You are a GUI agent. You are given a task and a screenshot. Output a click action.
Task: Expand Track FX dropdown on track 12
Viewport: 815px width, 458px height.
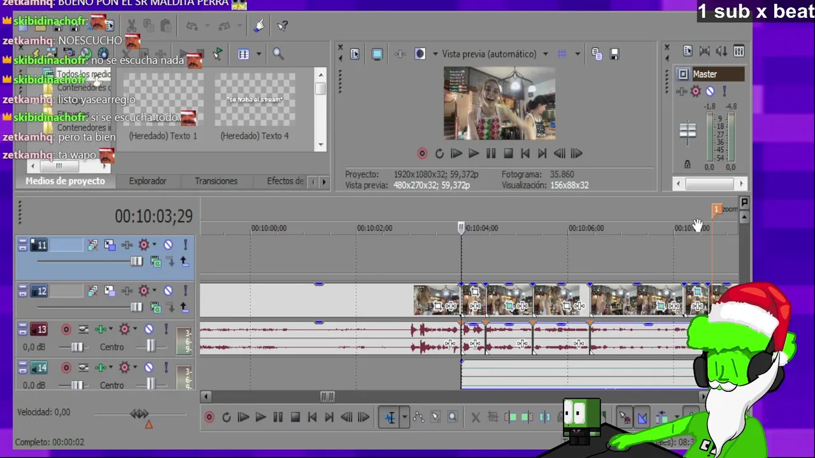coord(154,291)
